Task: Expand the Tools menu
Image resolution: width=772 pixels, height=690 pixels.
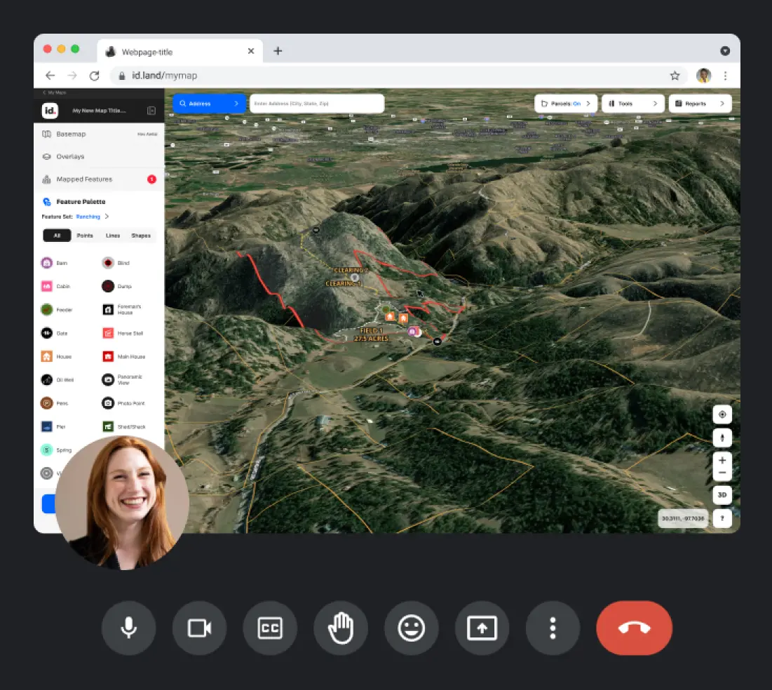Action: click(x=632, y=103)
